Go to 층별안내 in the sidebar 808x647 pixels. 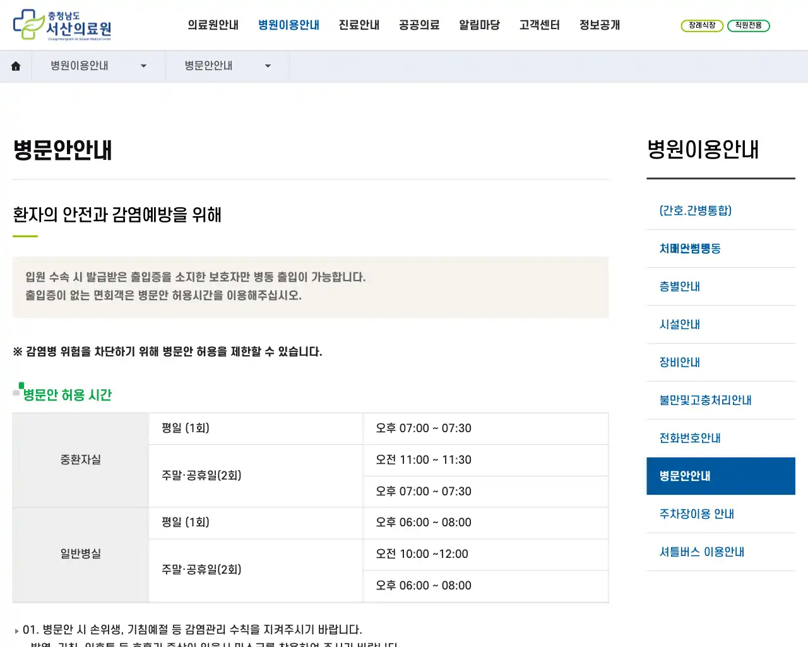[721, 286]
